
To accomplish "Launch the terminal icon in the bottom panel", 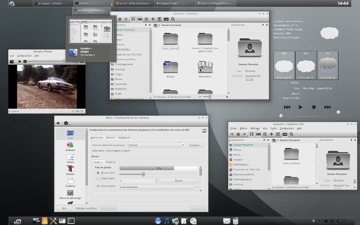I will coord(71,221).
